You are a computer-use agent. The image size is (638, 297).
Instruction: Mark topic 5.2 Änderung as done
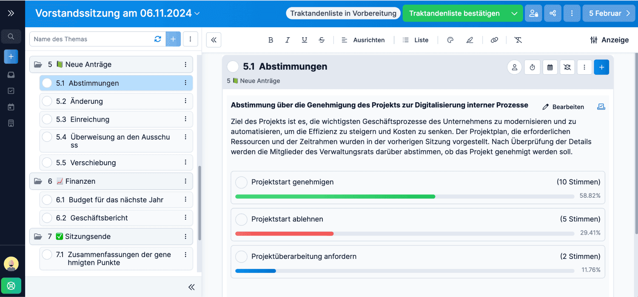(47, 101)
